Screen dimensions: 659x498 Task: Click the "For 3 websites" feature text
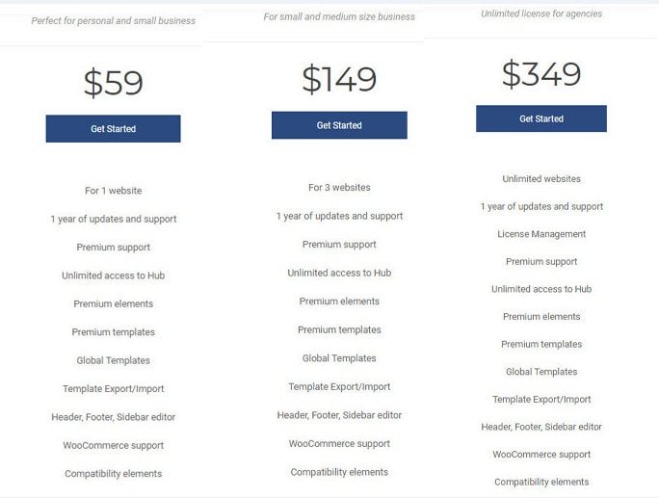coord(339,188)
